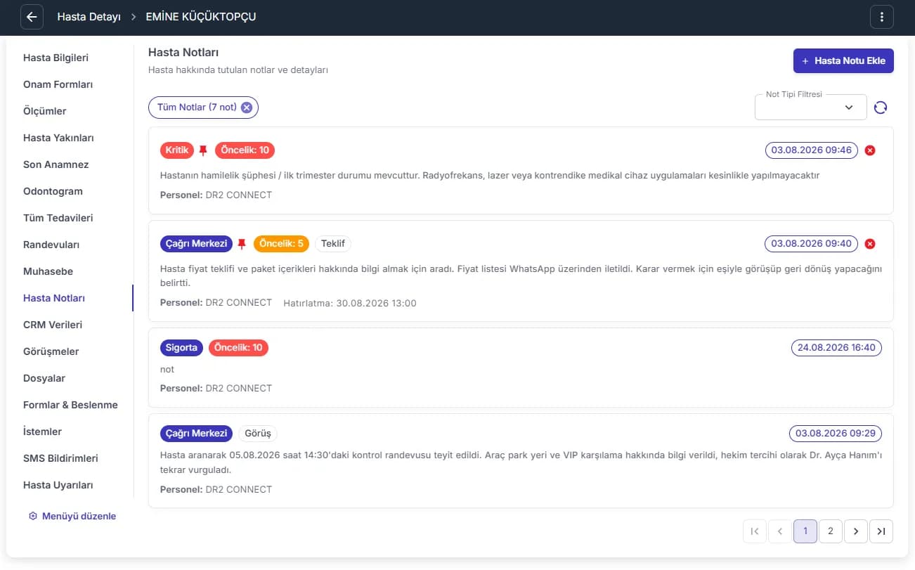Click the Menüyü düzenle link

[72, 516]
